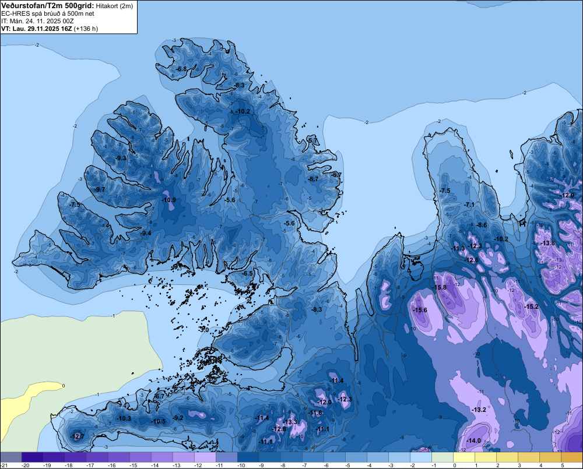
Task: Click the temperature value -12.6
Action: click(472, 260)
